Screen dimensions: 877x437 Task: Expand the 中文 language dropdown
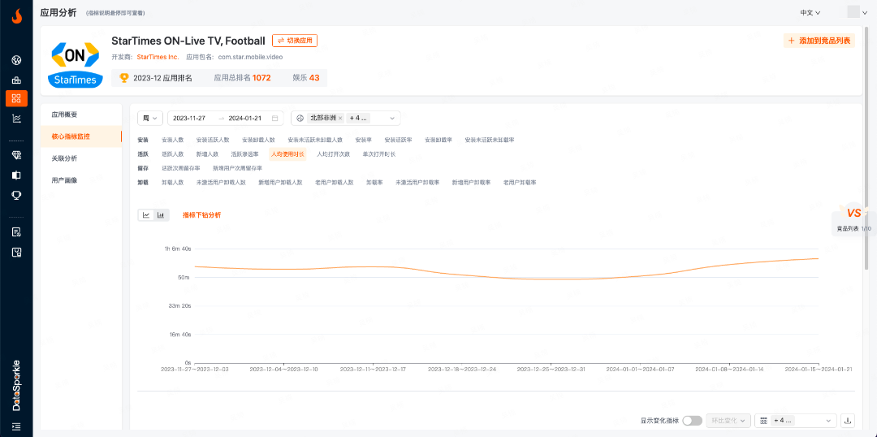(x=810, y=13)
